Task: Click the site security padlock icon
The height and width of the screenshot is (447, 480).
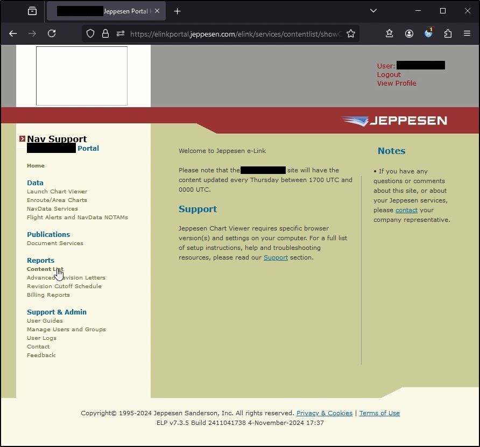Action: tap(105, 33)
